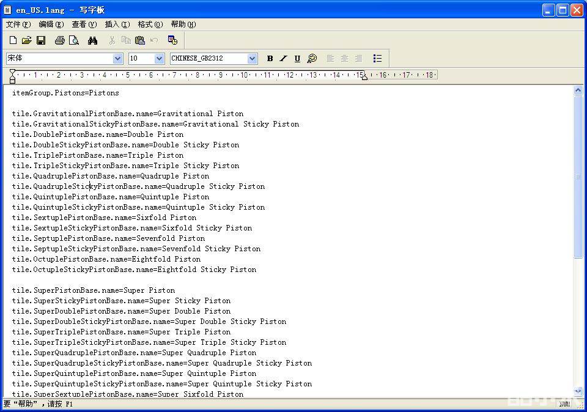Open Print Preview from the toolbar
Viewport: 587px width, 412px height.
click(74, 40)
